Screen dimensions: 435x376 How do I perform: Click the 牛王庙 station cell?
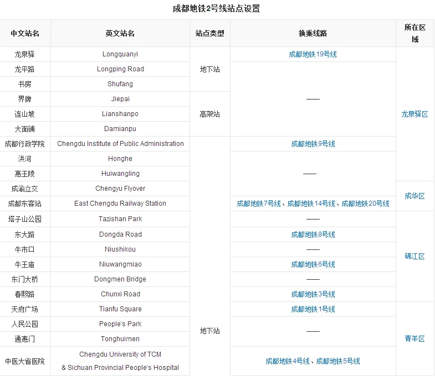25,265
